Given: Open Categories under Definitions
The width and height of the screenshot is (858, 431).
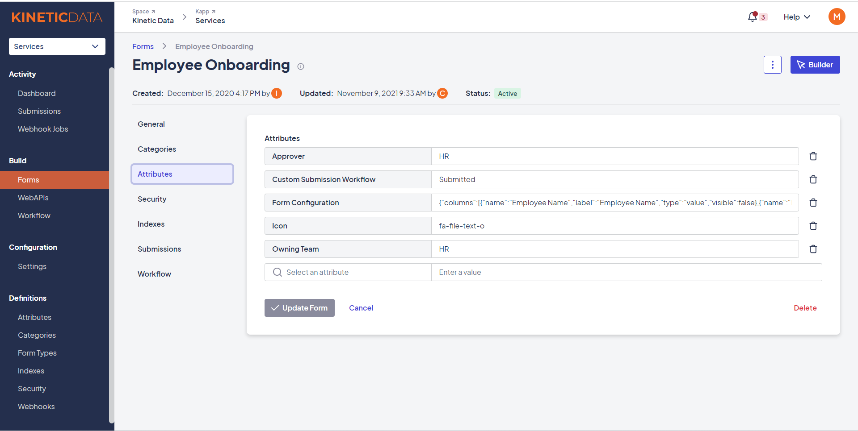Looking at the screenshot, I should click(37, 335).
